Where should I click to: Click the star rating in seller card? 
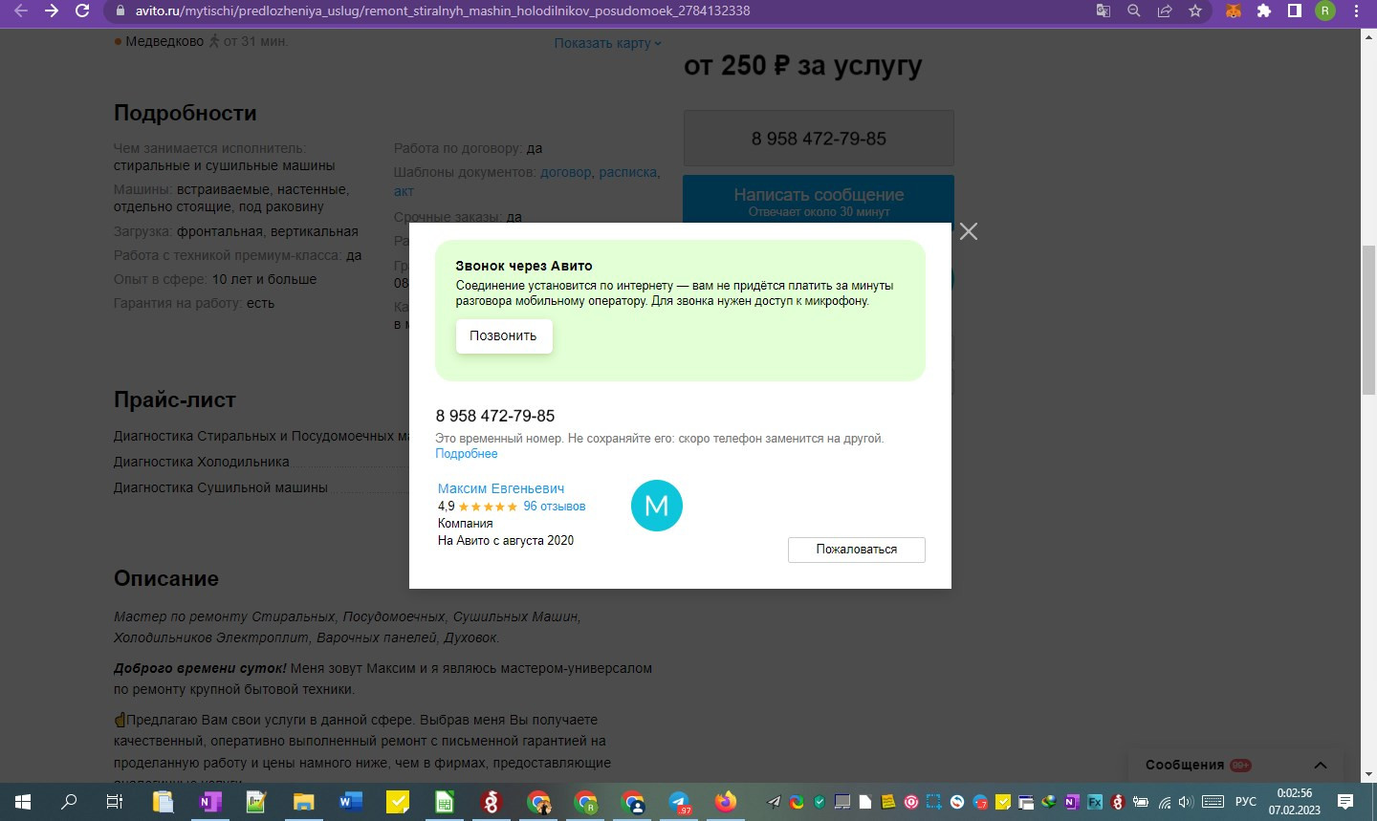(488, 507)
